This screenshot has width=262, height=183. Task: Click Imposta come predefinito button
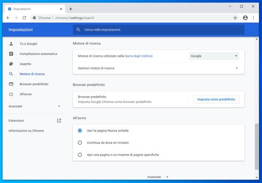coord(216,99)
